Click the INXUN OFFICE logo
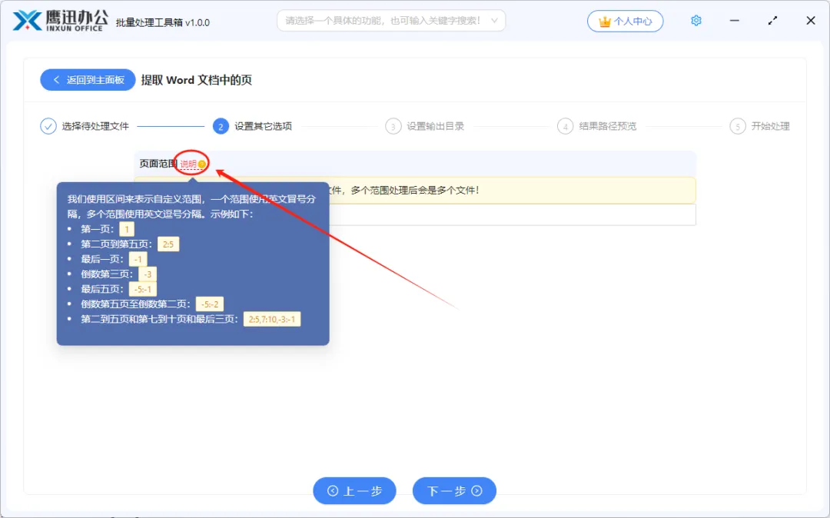Image resolution: width=830 pixels, height=518 pixels. 61,22
